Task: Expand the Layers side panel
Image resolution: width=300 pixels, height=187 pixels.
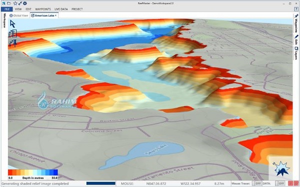Action: [x=296, y=53]
